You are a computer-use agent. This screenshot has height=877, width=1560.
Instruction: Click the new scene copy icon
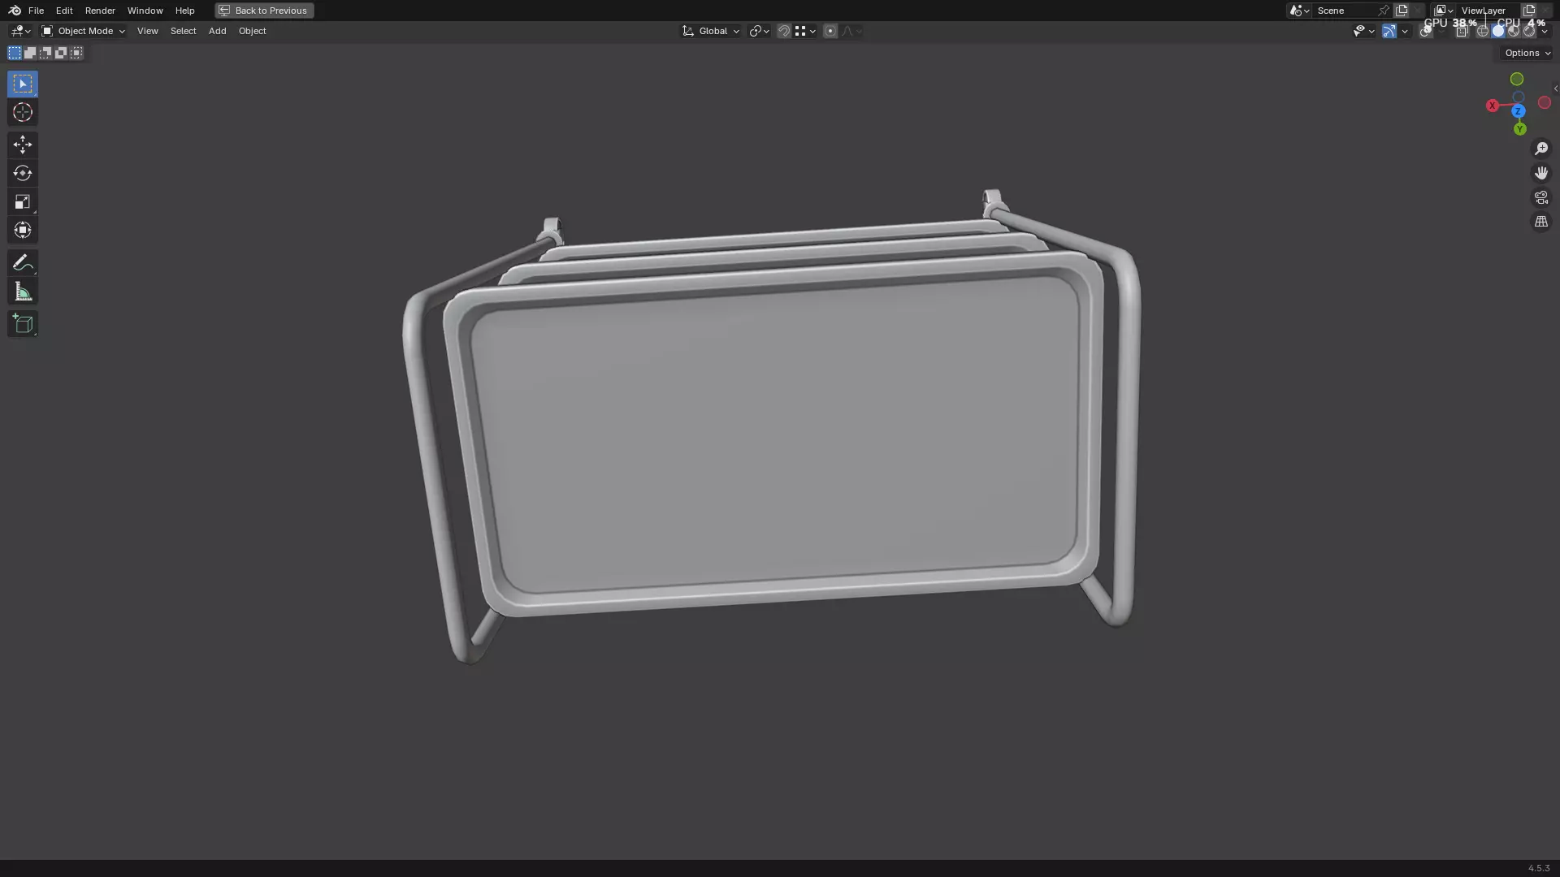coord(1402,11)
